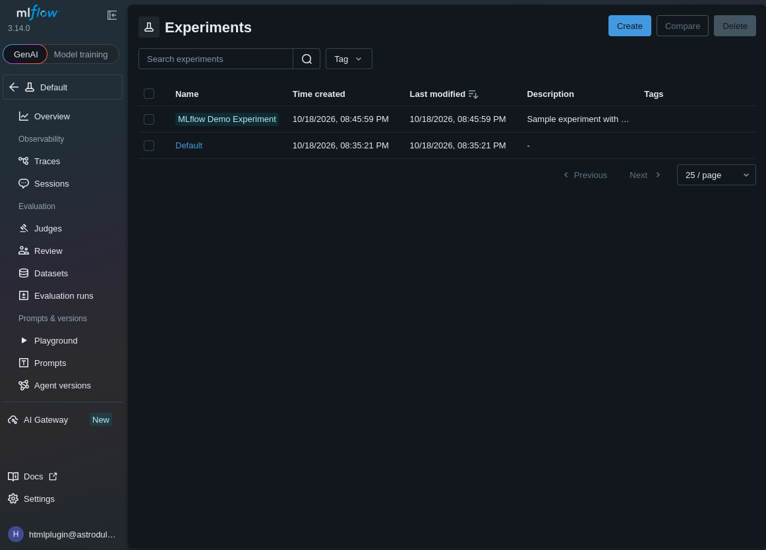Click the Evaluation runs icon
Screen dimensions: 766x550
(24, 296)
